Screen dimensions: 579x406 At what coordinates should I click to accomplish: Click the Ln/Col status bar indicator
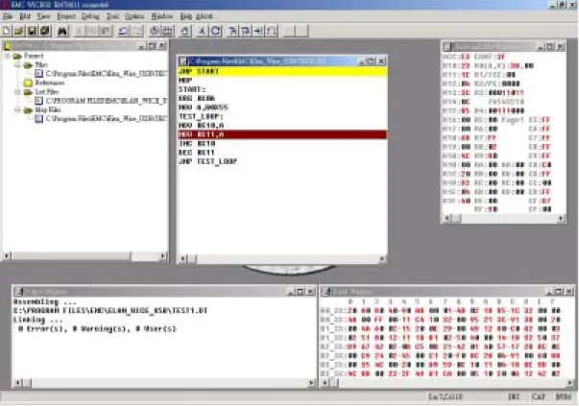(445, 397)
